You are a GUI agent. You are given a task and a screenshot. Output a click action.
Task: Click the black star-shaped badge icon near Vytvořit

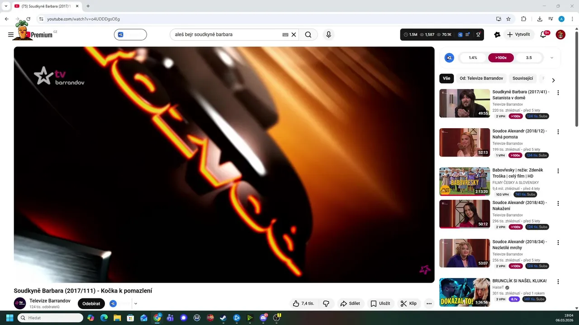(497, 35)
